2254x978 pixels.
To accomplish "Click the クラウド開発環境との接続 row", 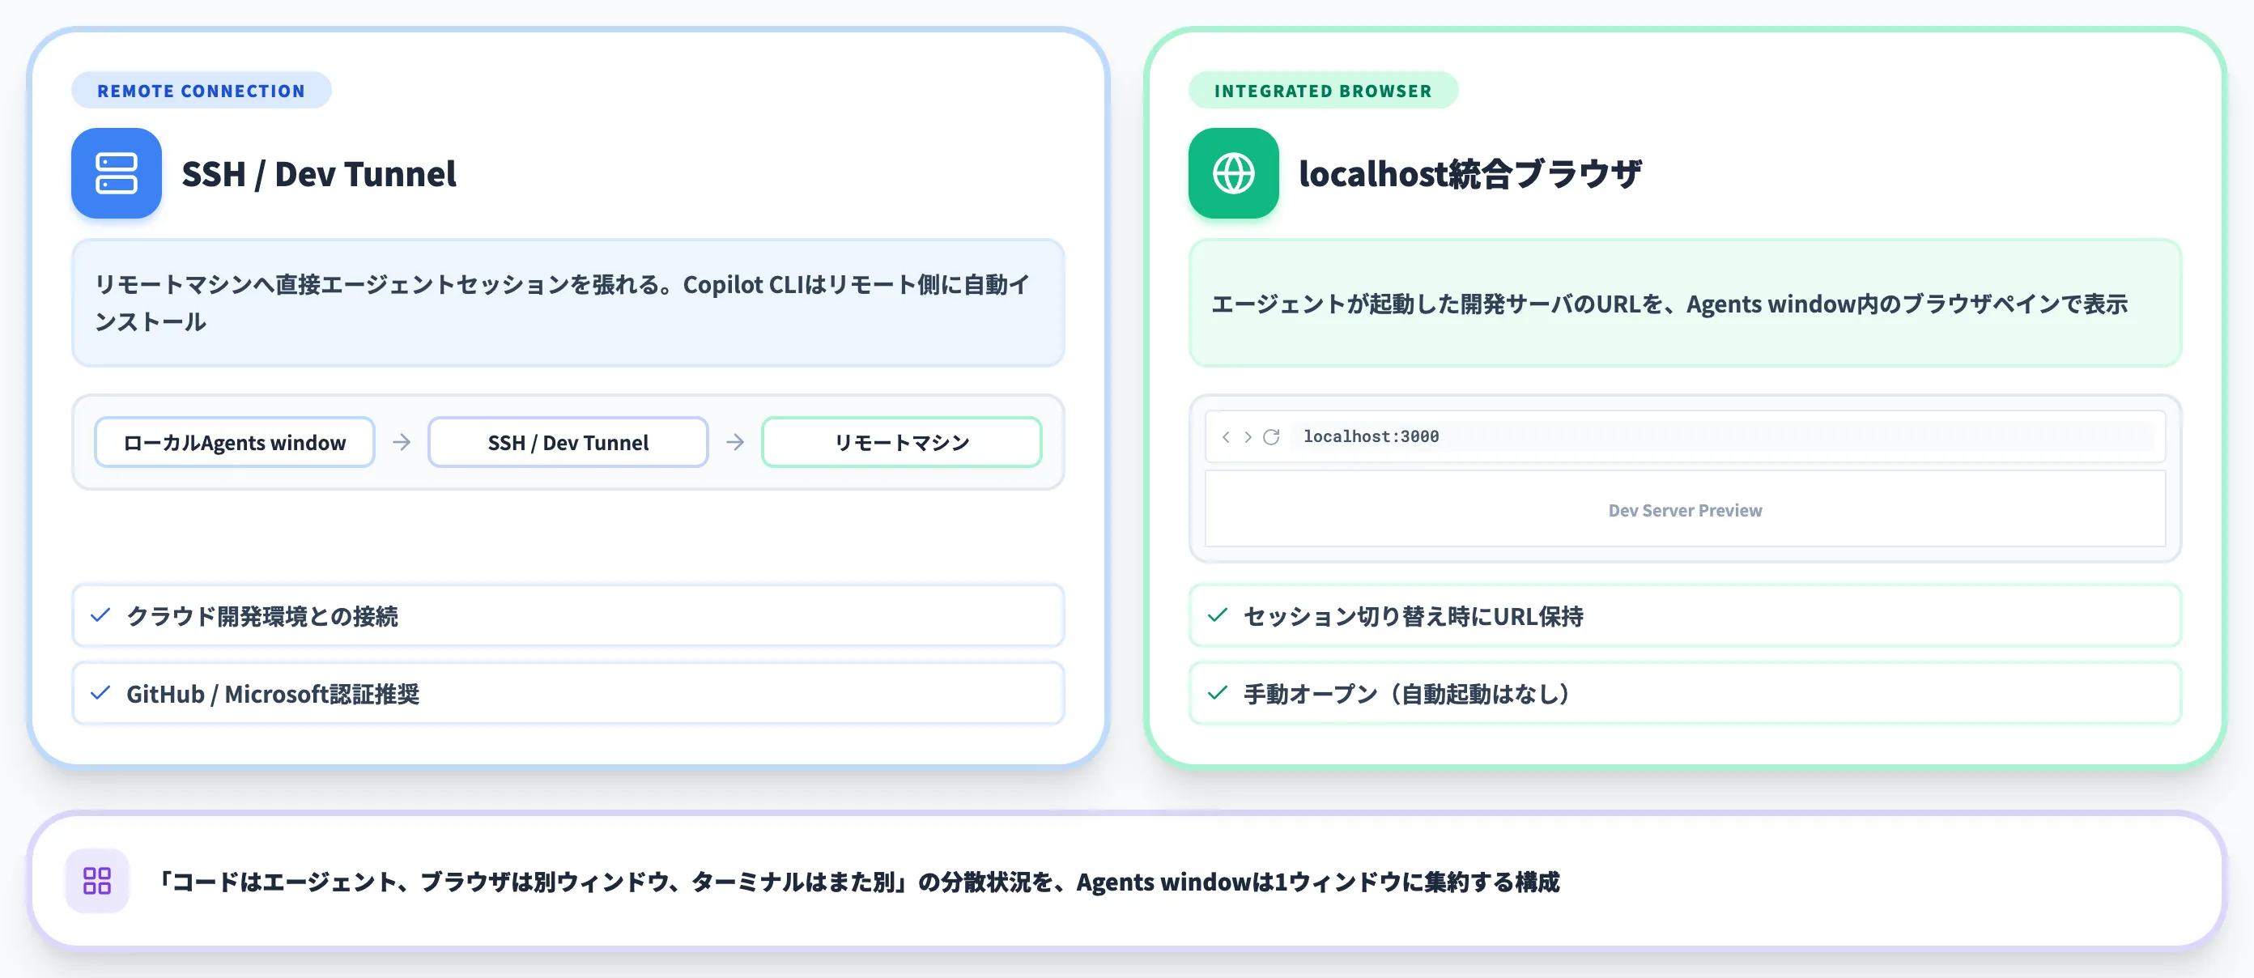I will point(568,615).
